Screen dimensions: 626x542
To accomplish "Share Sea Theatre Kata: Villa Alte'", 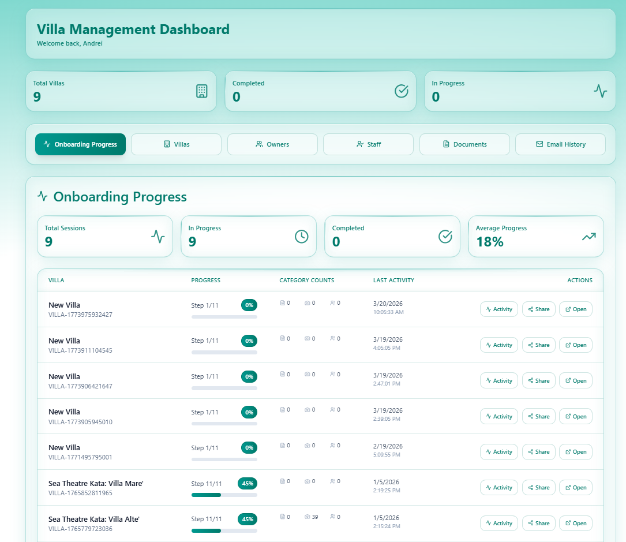I will click(x=538, y=523).
